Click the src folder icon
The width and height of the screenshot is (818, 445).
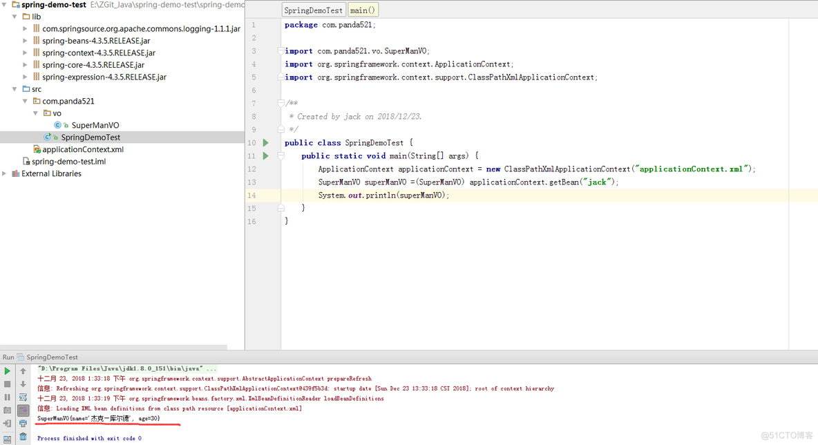tap(26, 88)
